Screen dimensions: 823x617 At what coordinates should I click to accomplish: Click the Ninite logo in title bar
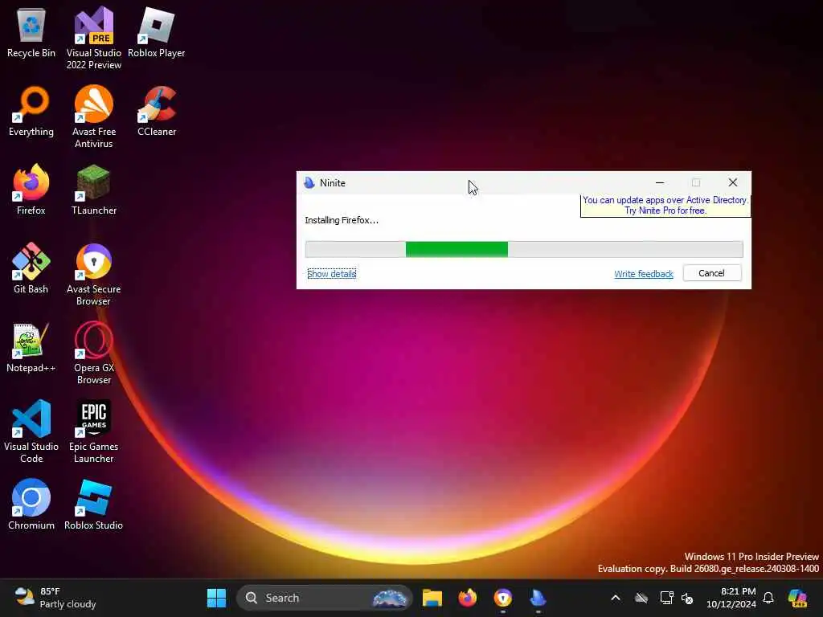309,182
